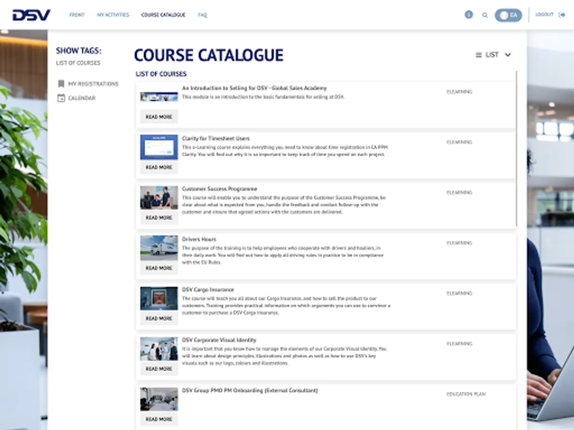This screenshot has height=430, width=574.
Task: Read more about Drivers Hours
Action: pyautogui.click(x=159, y=268)
